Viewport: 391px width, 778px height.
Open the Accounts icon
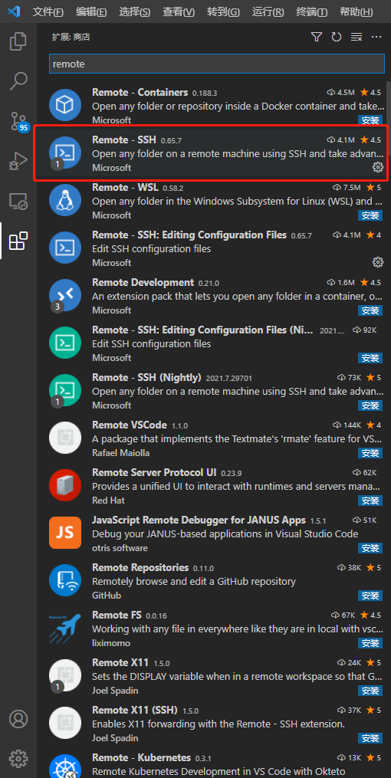pos(18,718)
